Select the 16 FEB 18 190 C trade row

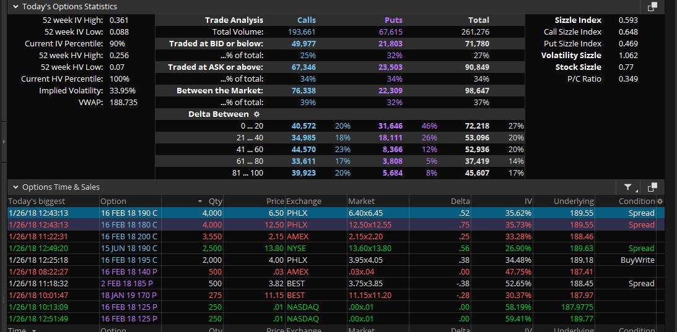pos(336,213)
